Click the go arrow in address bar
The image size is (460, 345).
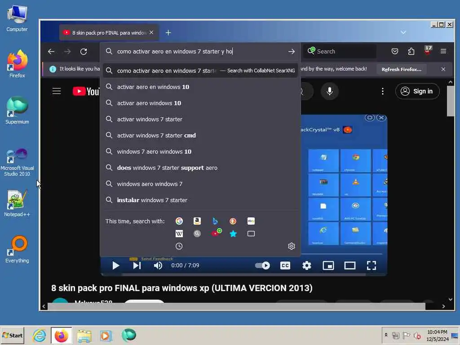click(291, 51)
